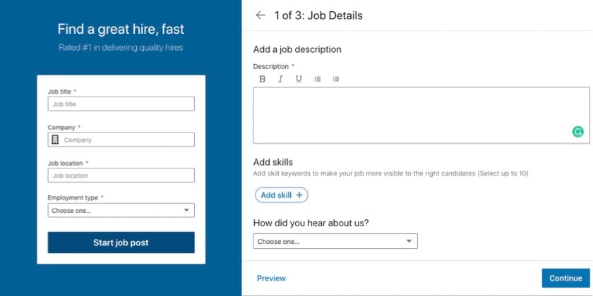Viewport: 593px width, 296px height.
Task: Click the plus icon on Add skill
Action: [299, 195]
